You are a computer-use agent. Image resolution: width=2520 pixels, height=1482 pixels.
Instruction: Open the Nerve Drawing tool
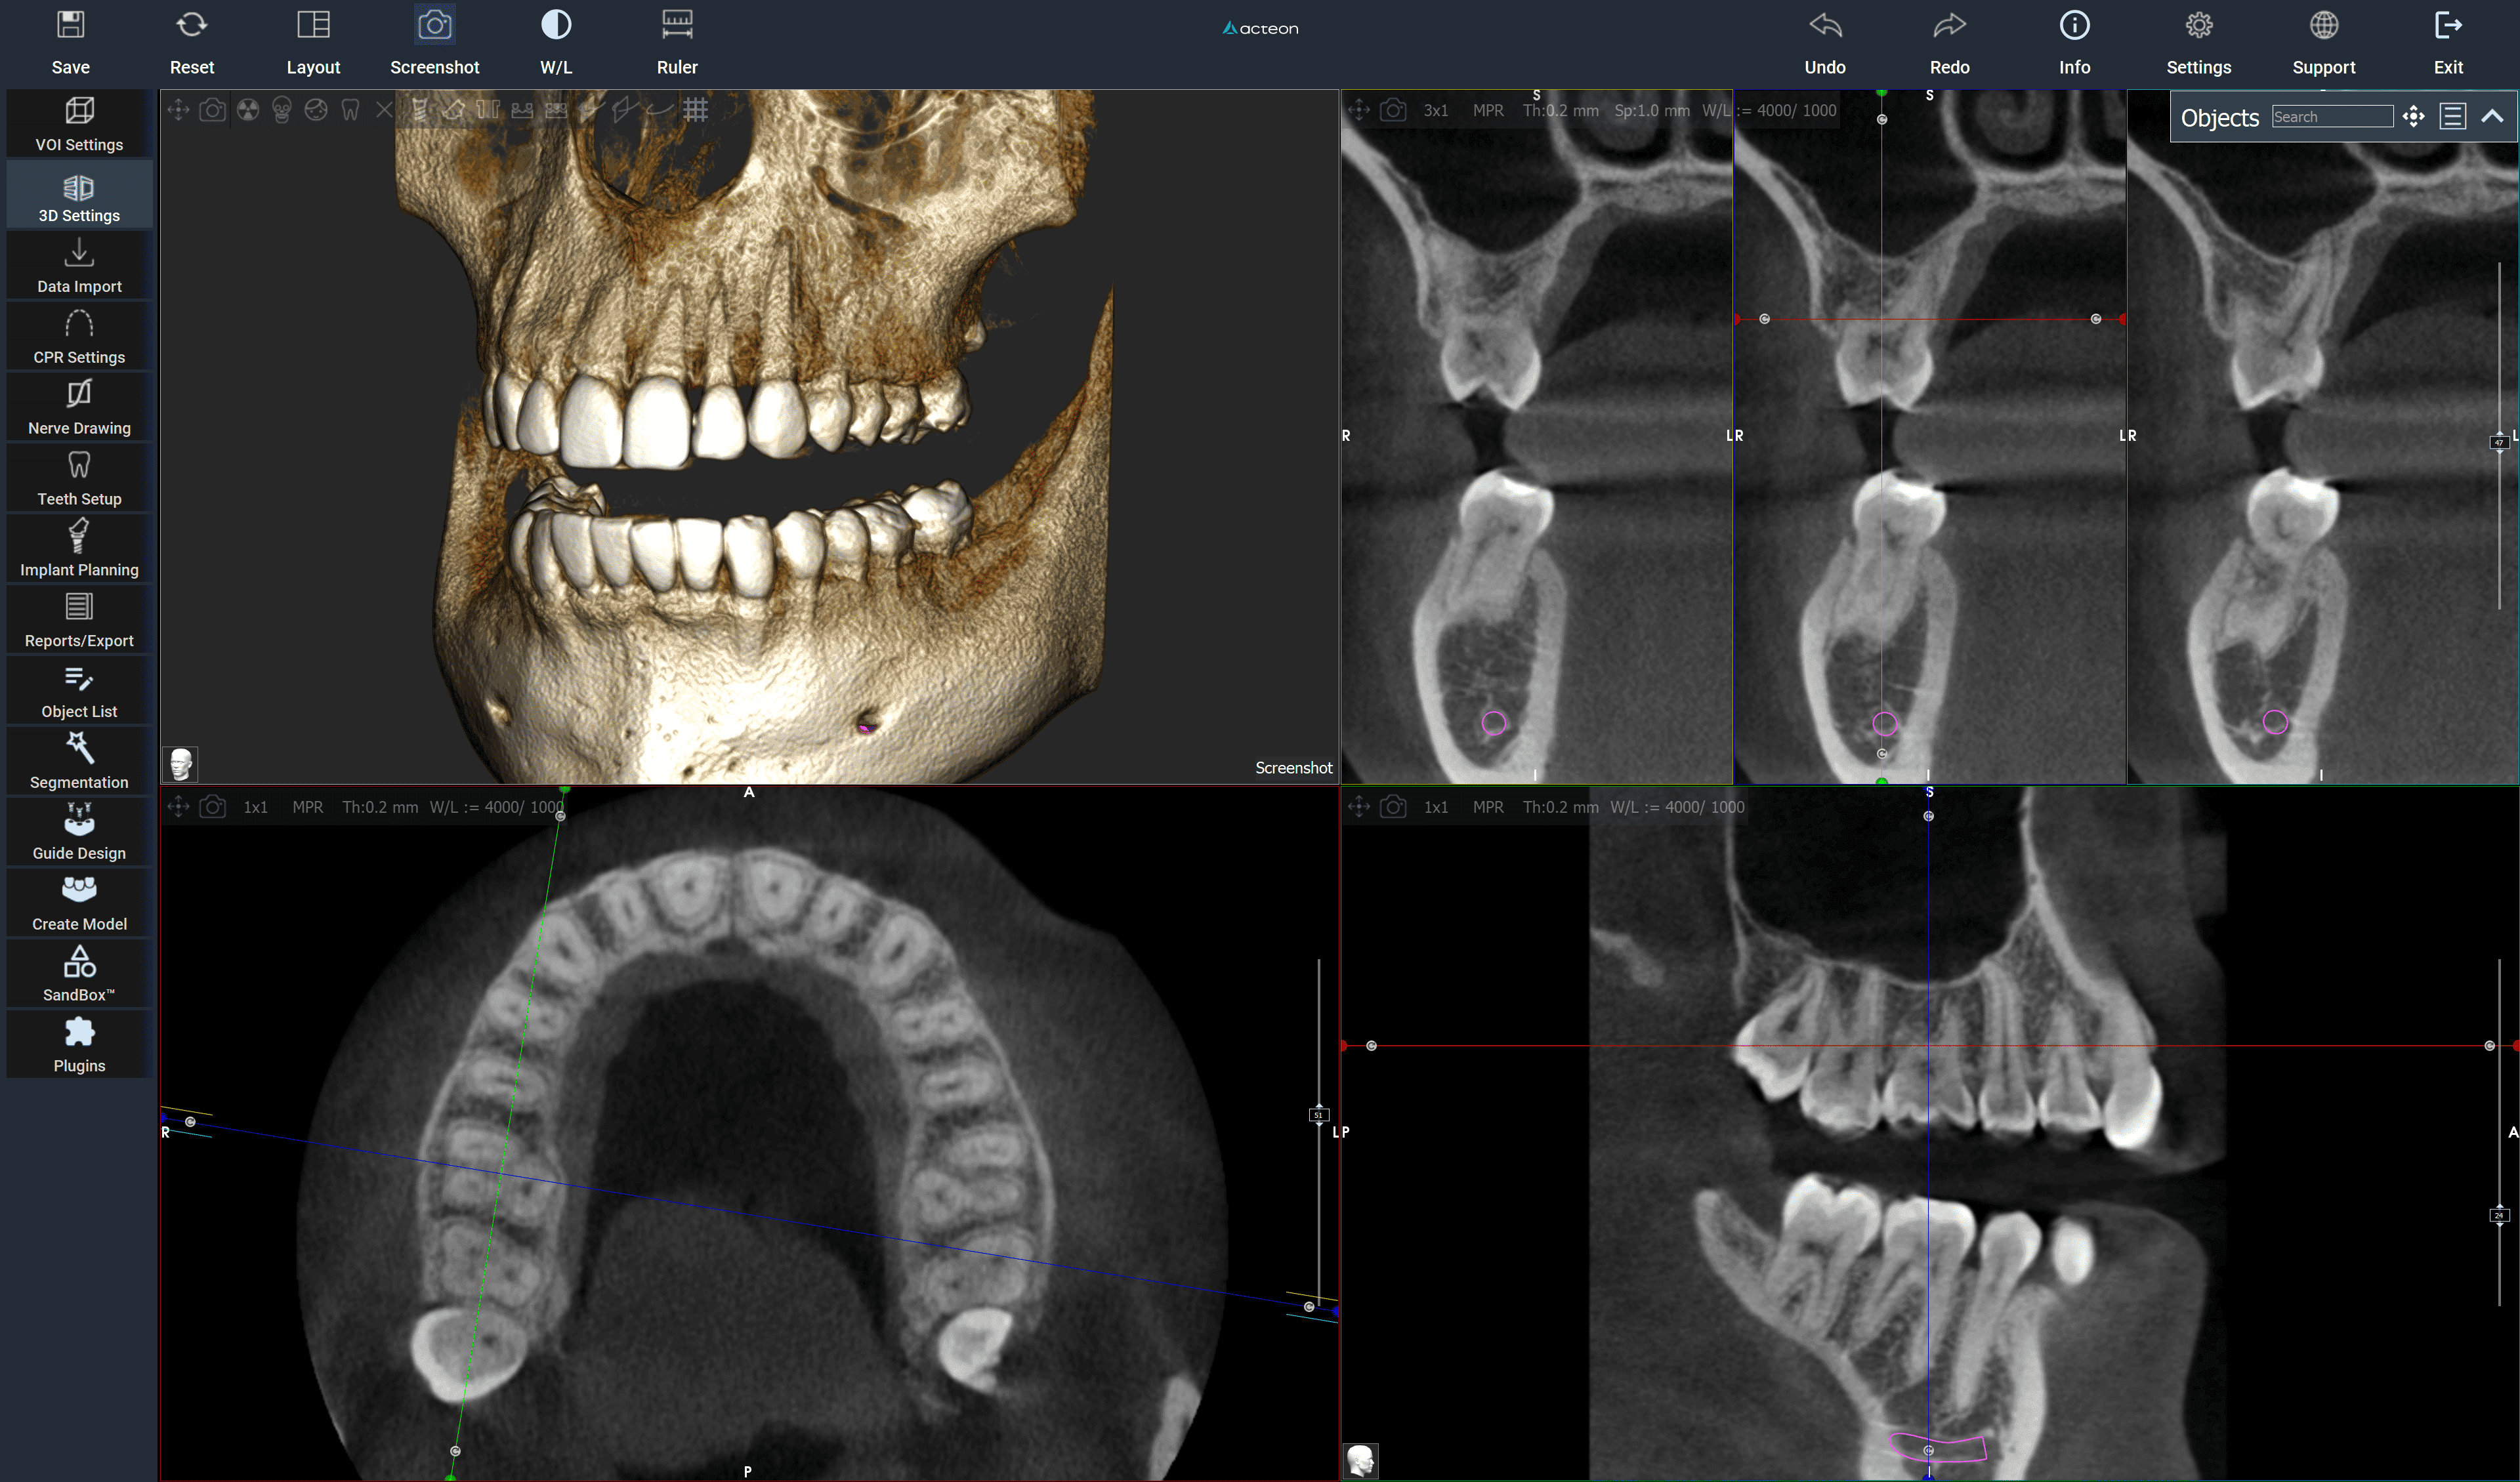[79, 407]
